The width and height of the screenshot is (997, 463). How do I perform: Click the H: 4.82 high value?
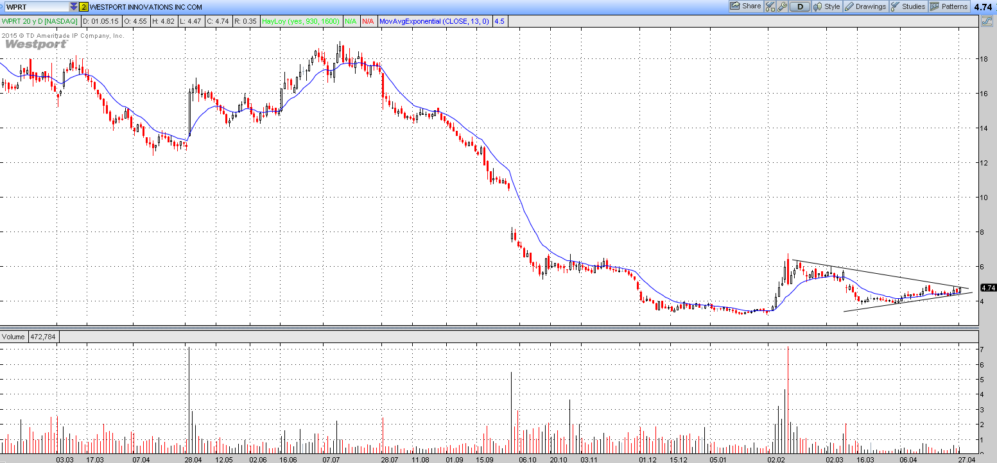pyautogui.click(x=163, y=21)
